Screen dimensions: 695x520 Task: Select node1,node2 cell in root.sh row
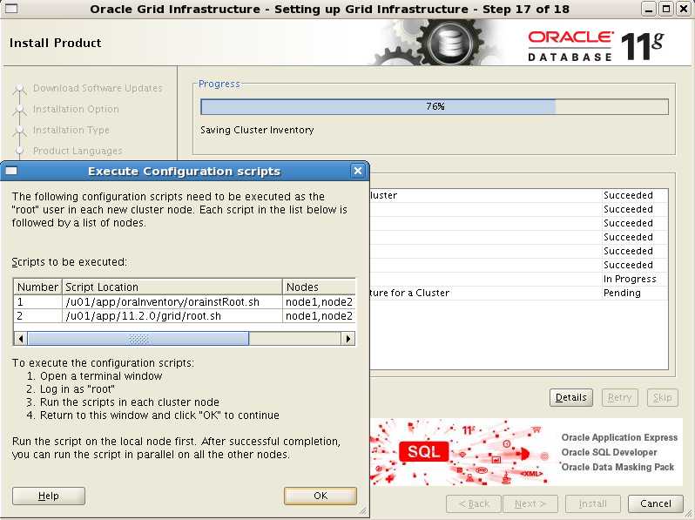tap(319, 316)
